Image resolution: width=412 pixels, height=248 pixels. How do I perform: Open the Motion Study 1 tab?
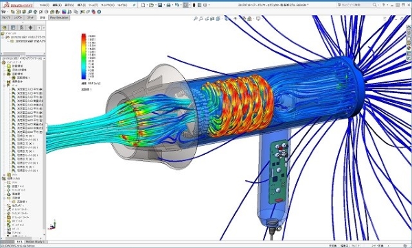coord(35,242)
